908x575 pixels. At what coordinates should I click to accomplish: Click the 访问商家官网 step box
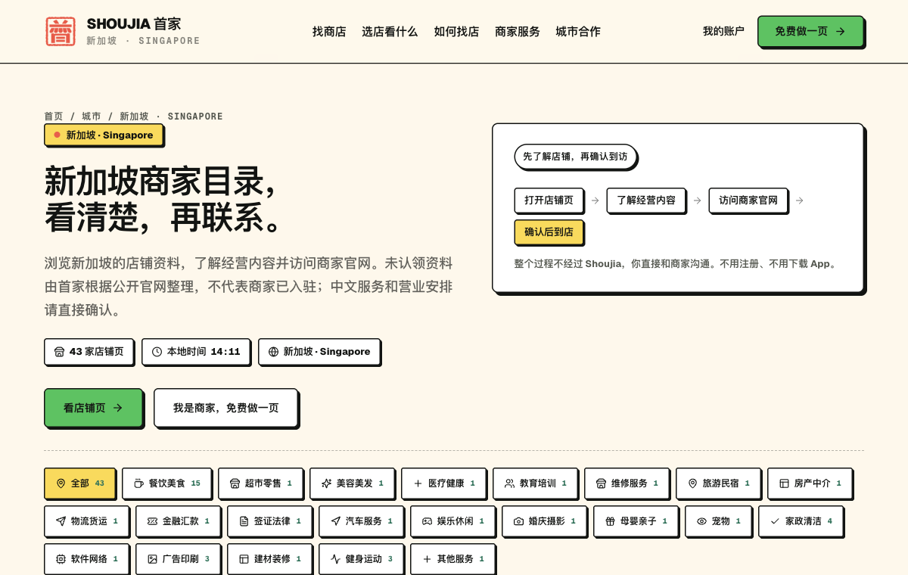pyautogui.click(x=748, y=200)
